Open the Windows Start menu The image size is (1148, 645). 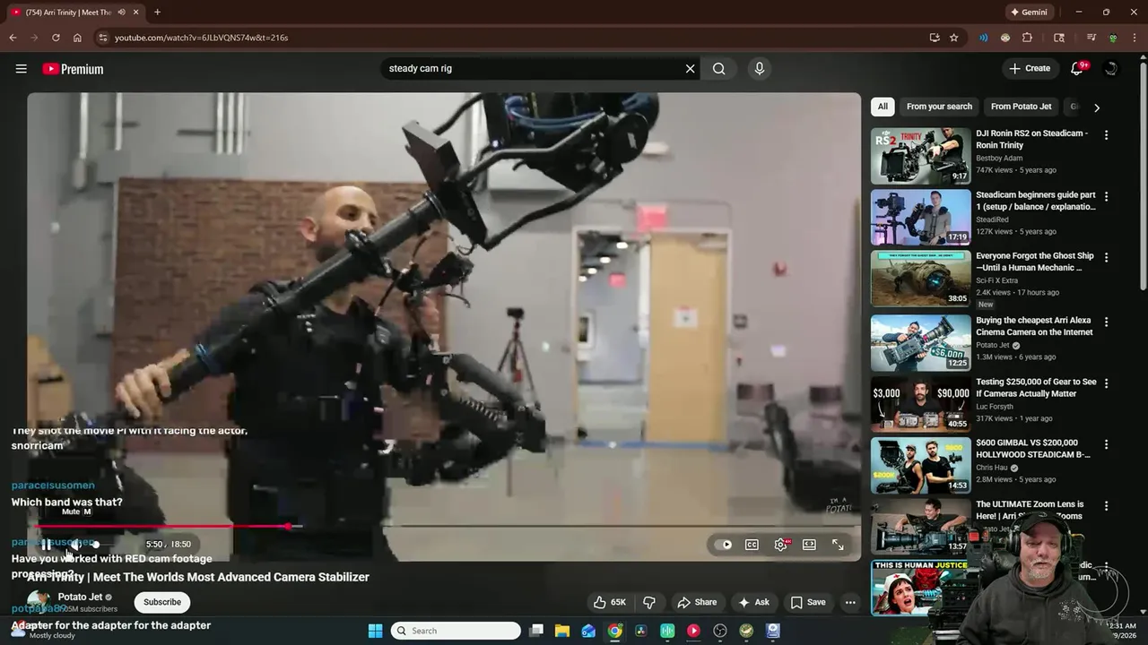[375, 631]
